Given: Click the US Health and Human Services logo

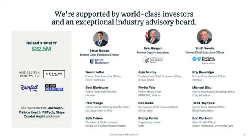Looking at the screenshot, I should point(153,60).
